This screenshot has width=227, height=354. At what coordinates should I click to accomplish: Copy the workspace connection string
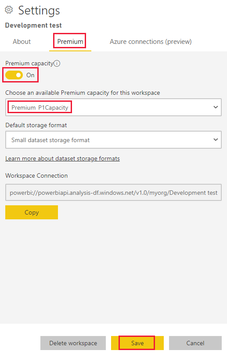[32, 212]
